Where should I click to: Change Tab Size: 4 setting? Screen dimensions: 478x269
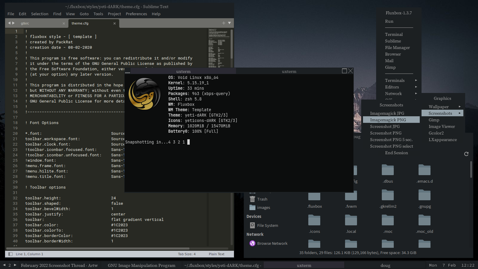click(187, 254)
